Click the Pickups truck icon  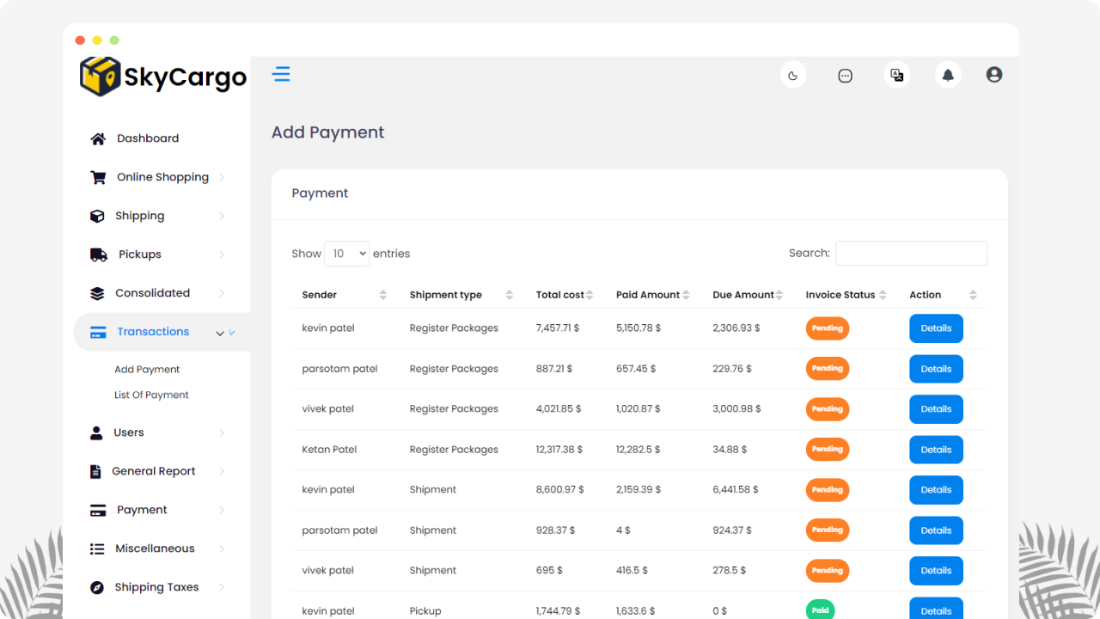pos(99,254)
